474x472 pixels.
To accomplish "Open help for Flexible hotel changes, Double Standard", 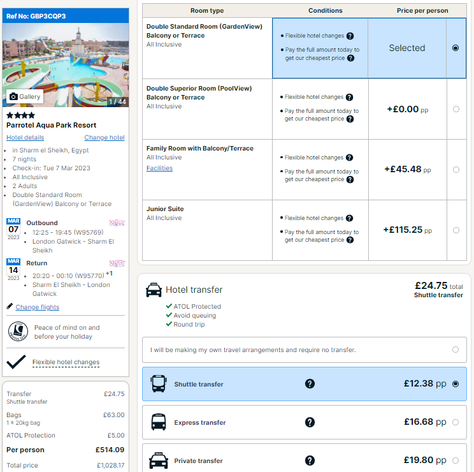I will click(350, 36).
